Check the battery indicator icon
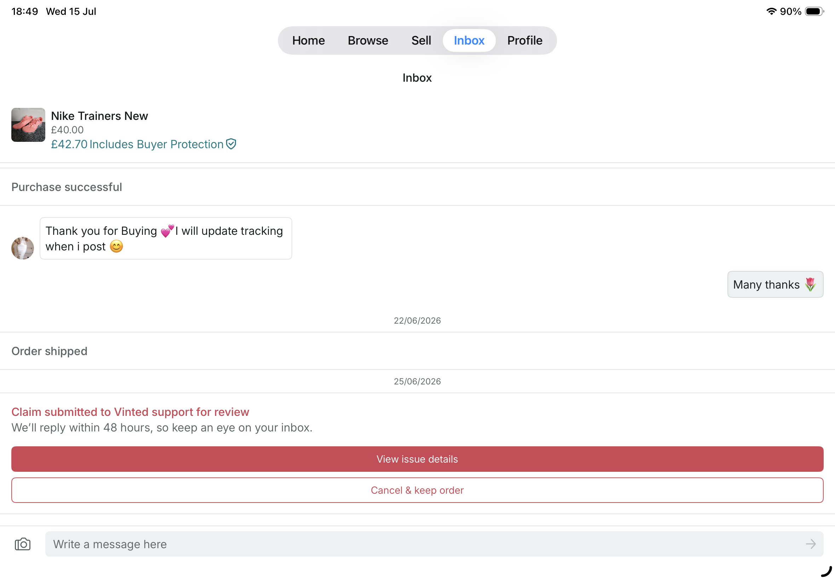Image resolution: width=835 pixels, height=580 pixels. (x=814, y=11)
